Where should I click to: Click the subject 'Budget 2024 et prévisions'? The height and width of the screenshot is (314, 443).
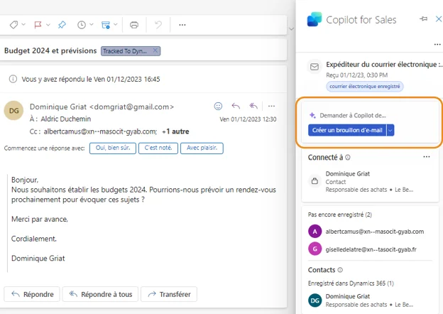pos(50,50)
